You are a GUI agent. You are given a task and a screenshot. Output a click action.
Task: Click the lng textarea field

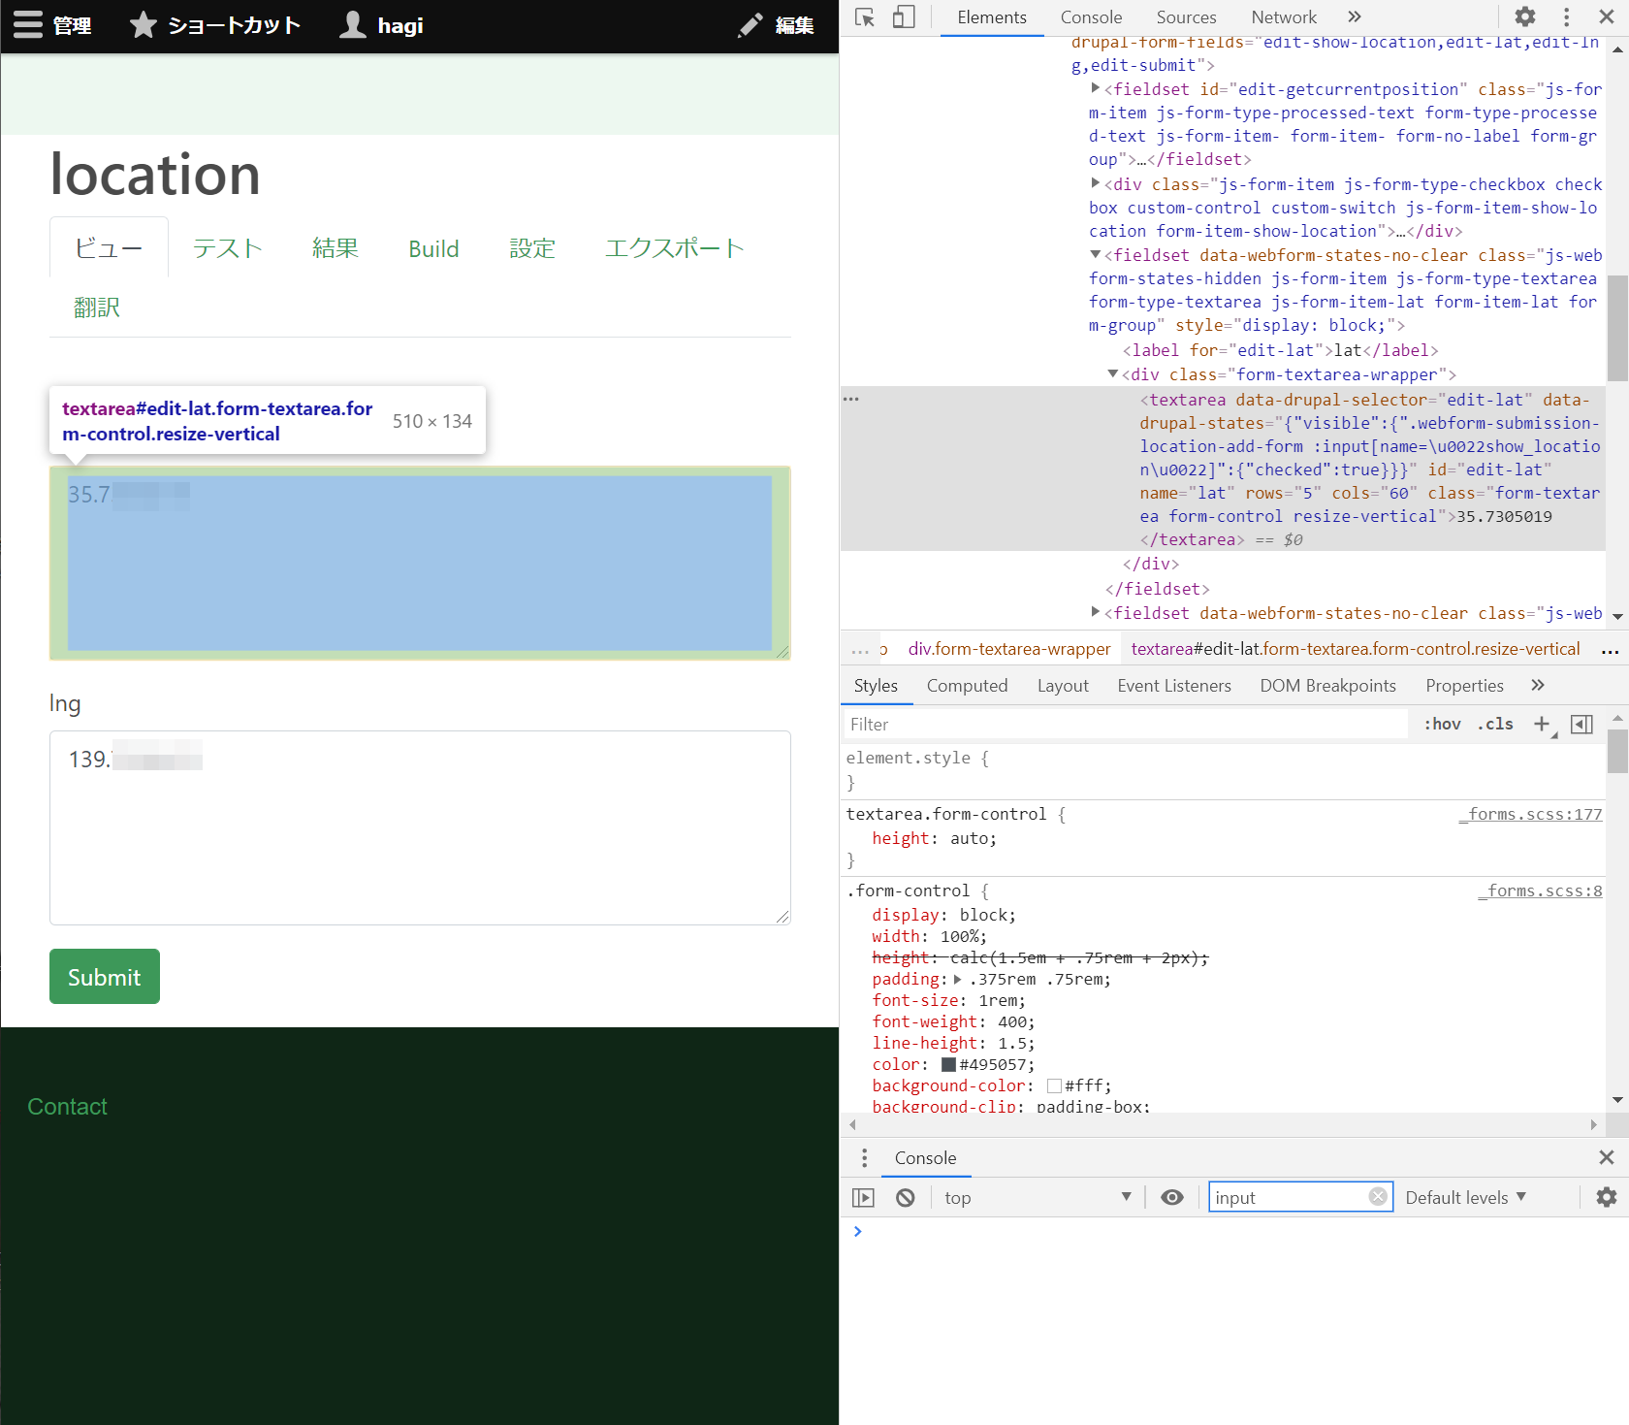(x=420, y=827)
